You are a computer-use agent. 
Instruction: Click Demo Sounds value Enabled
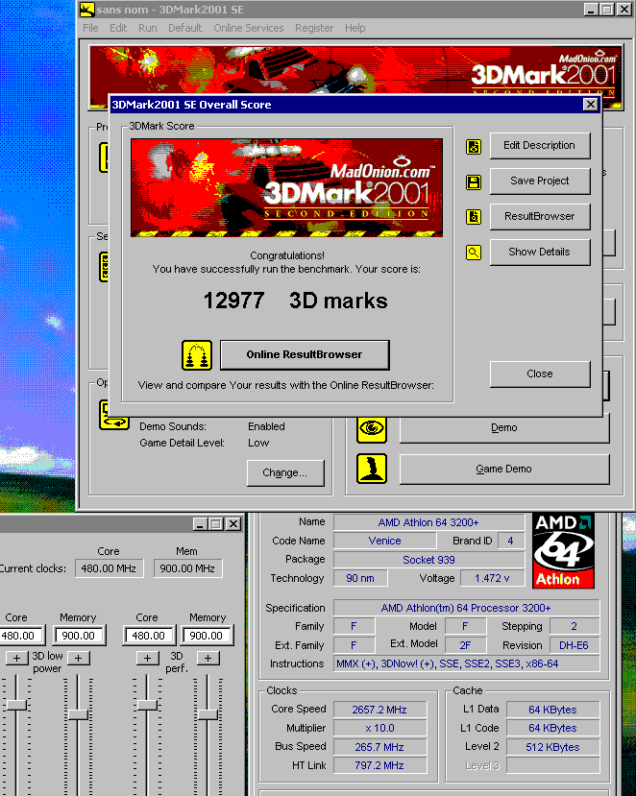266,426
